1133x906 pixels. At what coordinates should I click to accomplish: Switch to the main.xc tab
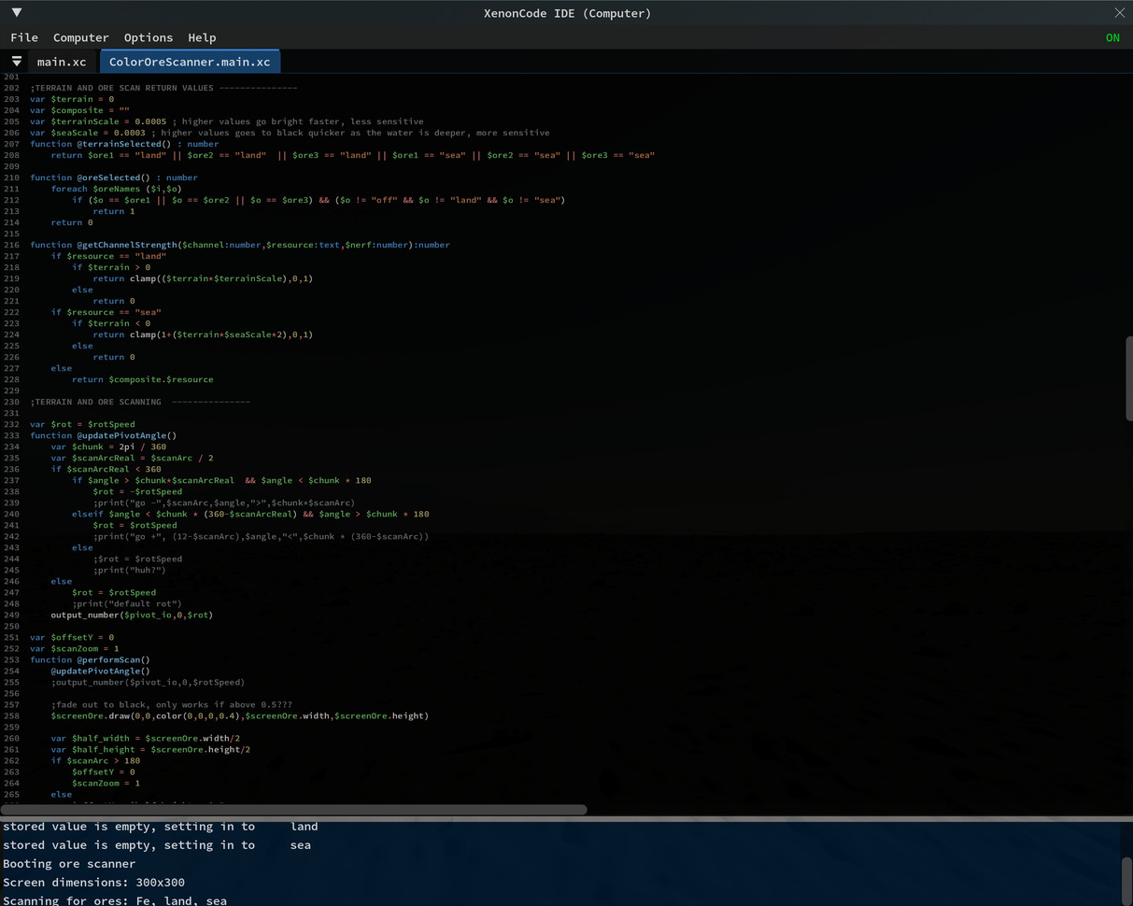pos(62,62)
